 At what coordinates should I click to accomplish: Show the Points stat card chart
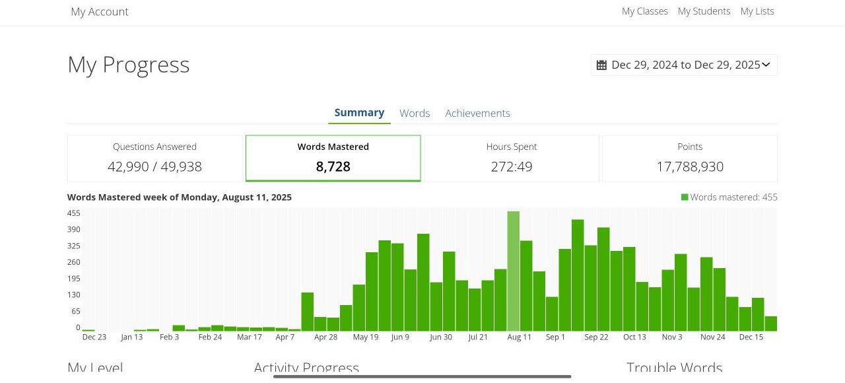click(x=690, y=158)
